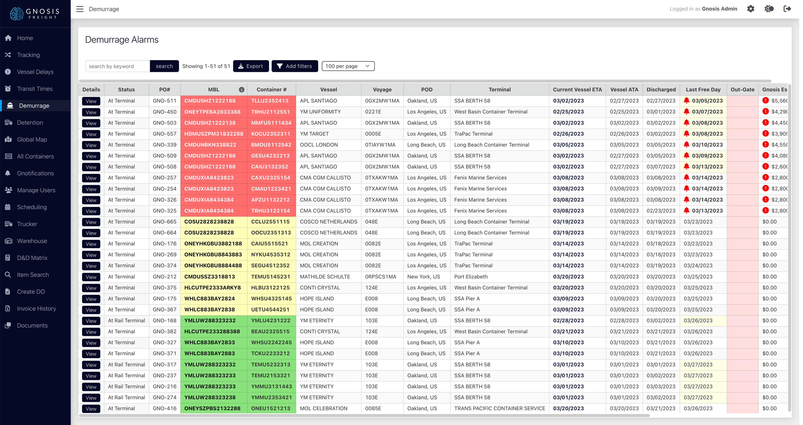The width and height of the screenshot is (803, 425).
Task: Click the Item Search magnifier icon
Action: [8, 274]
